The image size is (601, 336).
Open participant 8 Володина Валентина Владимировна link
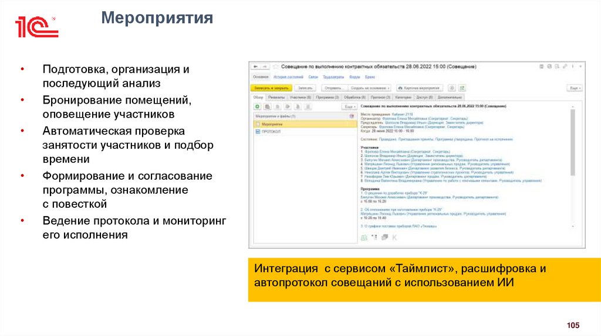pos(453,180)
